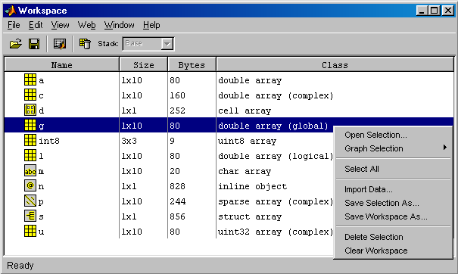458x274 pixels.
Task: Click the Open Selection array editor icon
Action: [x=60, y=44]
